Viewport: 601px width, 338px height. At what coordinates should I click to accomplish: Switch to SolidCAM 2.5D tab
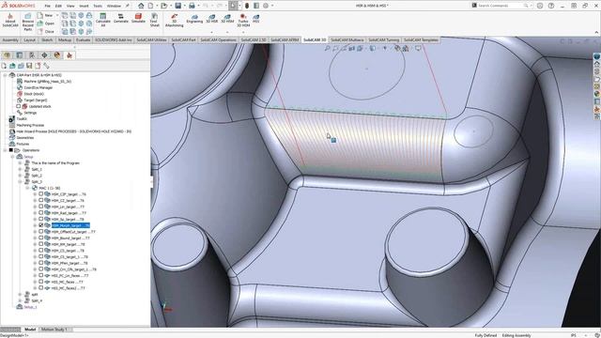click(x=254, y=39)
